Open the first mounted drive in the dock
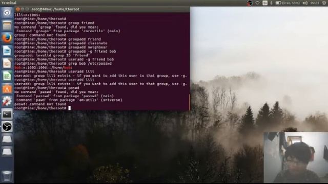The width and height of the screenshot is (328, 184). pos(7,139)
